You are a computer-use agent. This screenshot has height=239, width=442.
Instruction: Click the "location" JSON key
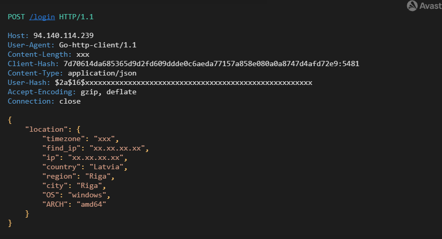coord(46,130)
